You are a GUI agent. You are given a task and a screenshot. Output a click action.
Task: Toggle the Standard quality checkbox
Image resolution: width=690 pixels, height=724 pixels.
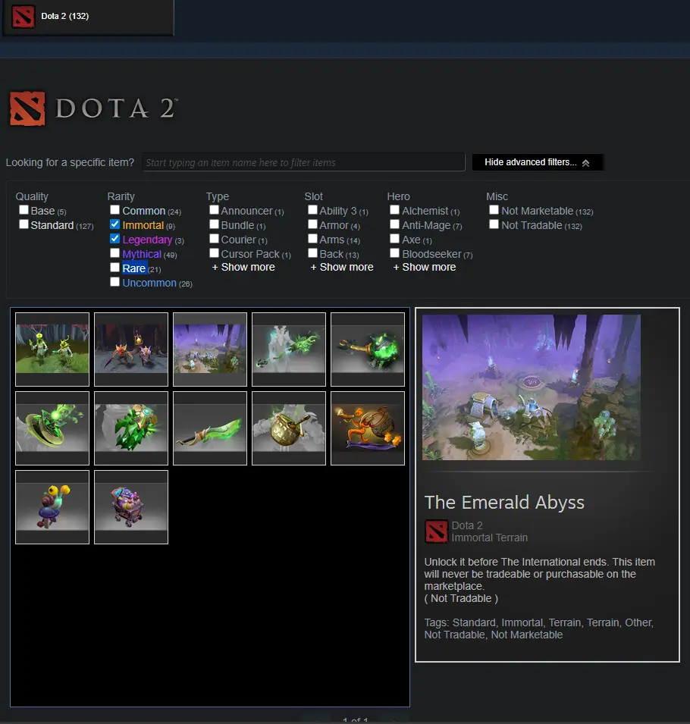24,224
